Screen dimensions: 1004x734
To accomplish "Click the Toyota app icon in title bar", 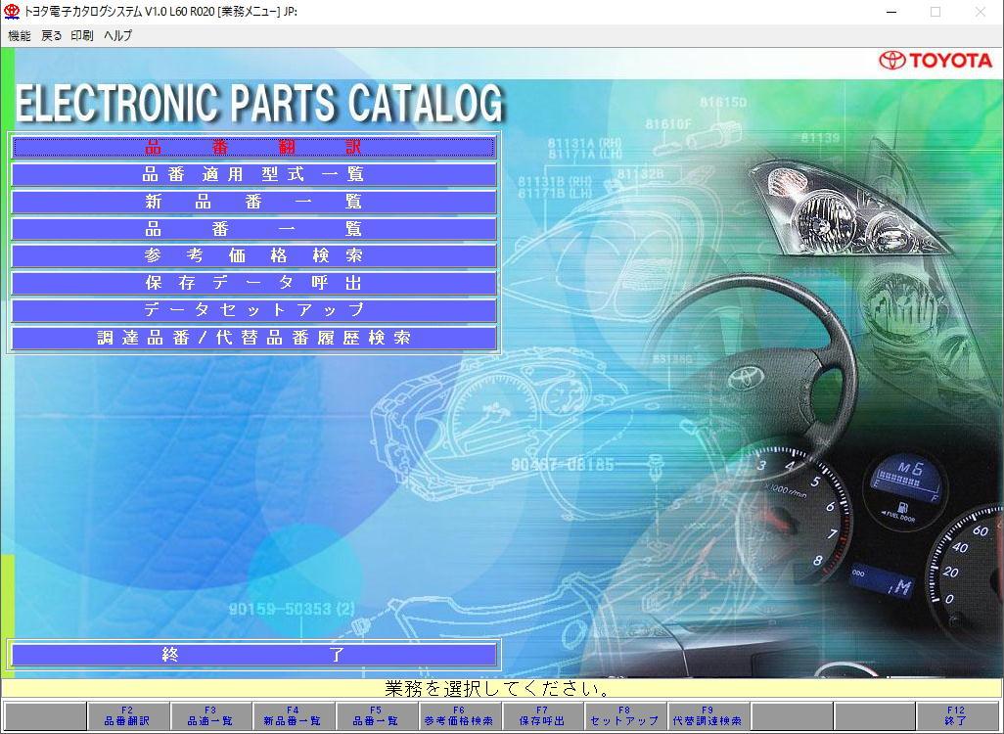I will pos(12,11).
